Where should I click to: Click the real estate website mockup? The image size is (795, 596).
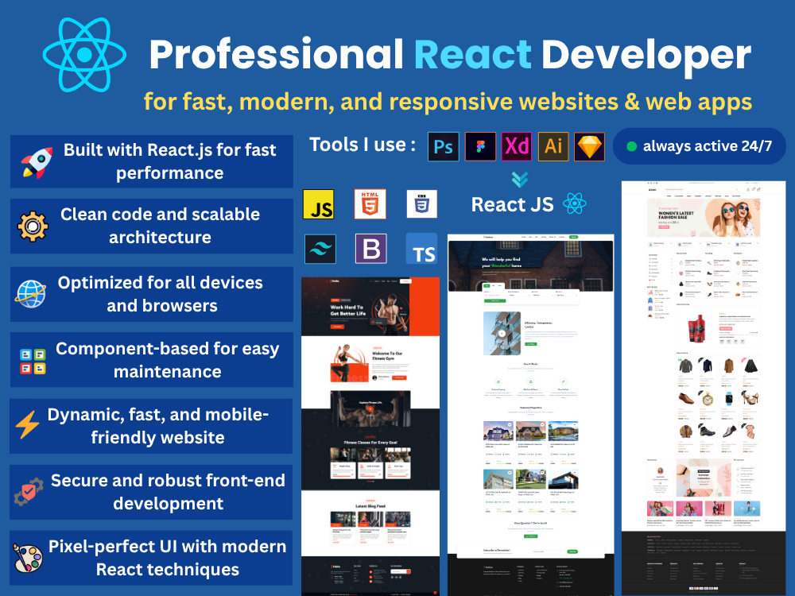531,415
